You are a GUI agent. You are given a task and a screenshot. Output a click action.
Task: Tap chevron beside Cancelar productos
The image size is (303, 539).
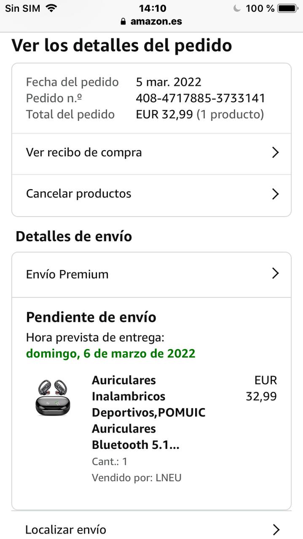tap(275, 194)
